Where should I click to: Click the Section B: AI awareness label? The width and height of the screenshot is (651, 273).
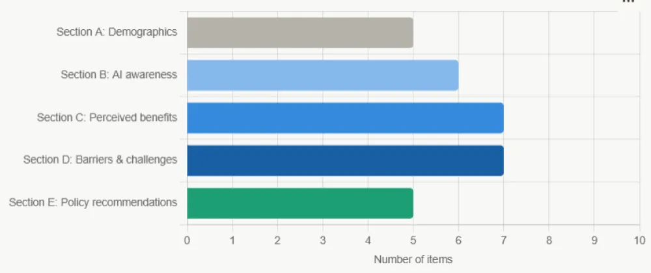click(118, 75)
